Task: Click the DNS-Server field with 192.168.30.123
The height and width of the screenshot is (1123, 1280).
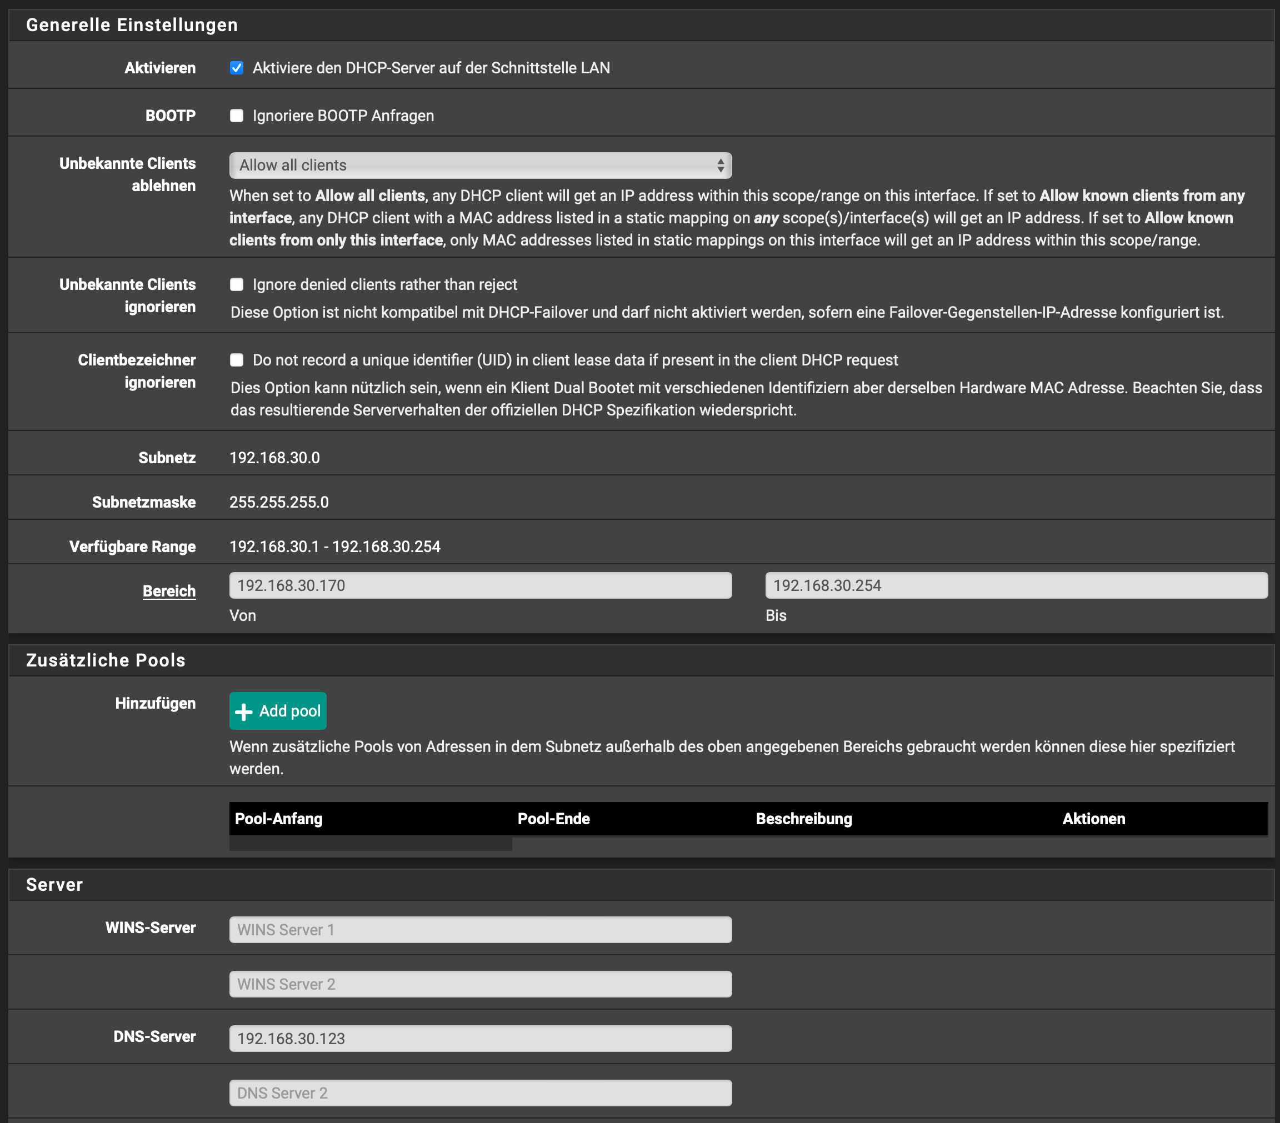Action: coord(481,1039)
